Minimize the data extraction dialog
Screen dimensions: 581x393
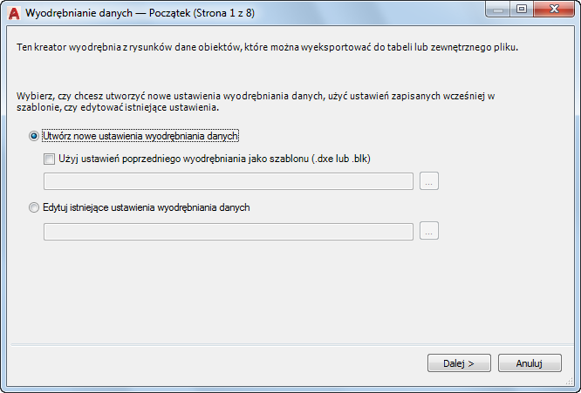[497, 10]
